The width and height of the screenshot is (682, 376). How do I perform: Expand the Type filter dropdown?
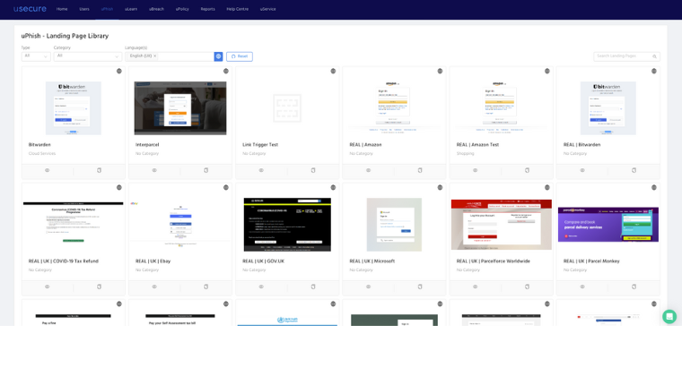pyautogui.click(x=36, y=56)
